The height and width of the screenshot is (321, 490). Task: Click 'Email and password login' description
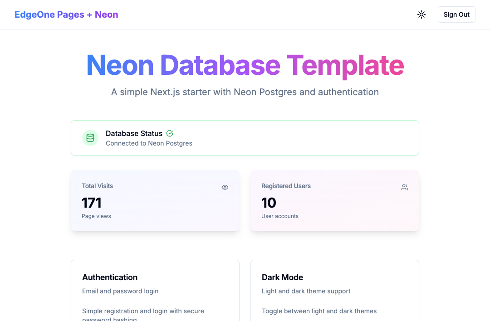[x=120, y=291]
